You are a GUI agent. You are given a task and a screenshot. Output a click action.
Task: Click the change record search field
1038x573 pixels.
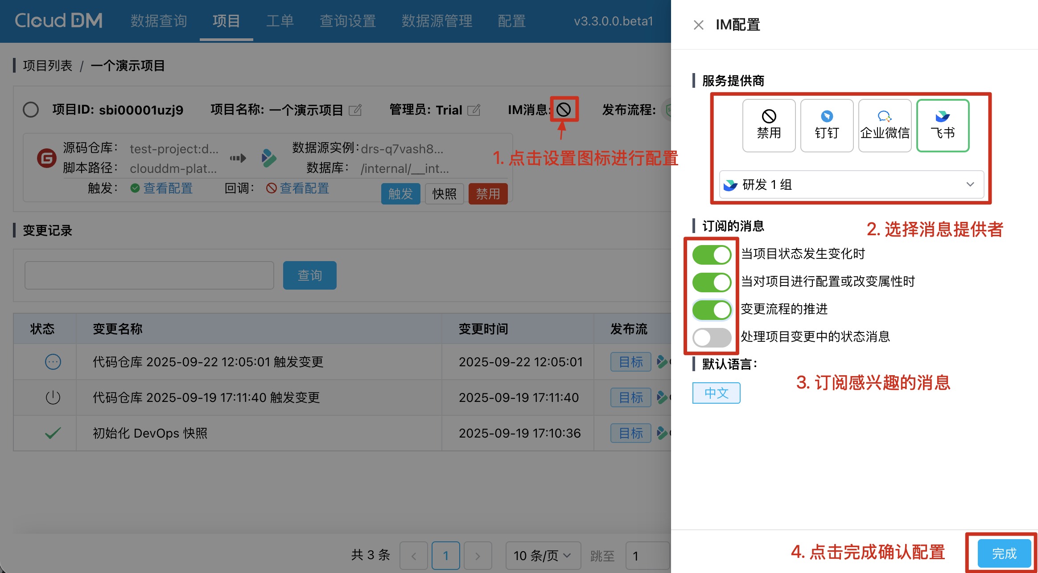point(149,275)
